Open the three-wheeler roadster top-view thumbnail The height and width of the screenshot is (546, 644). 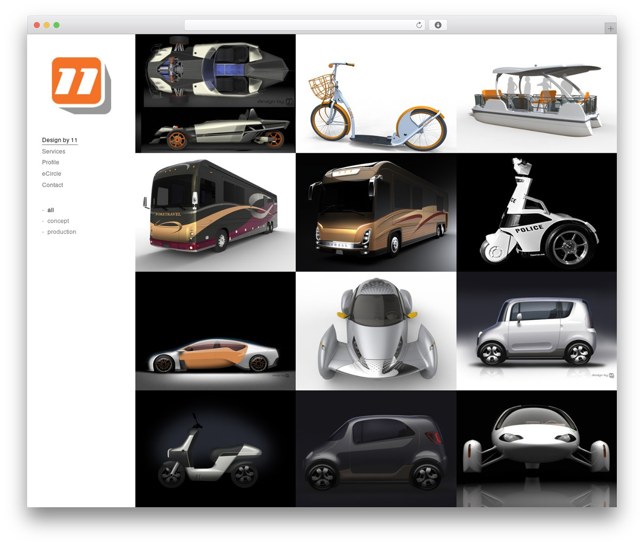click(215, 94)
